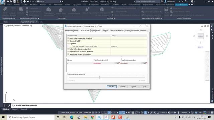Screen dimensions: 214x120
Task: Switch to the Información tab in dialog
Action: [69, 31]
